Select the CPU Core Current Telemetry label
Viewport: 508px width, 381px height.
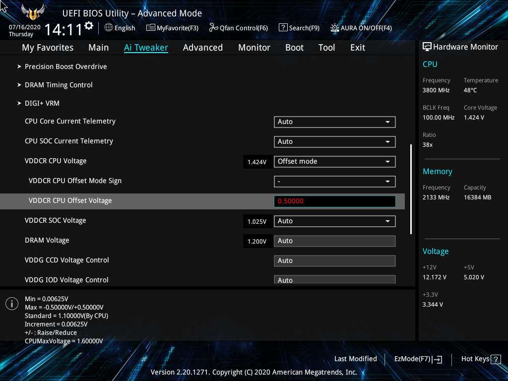(x=70, y=121)
